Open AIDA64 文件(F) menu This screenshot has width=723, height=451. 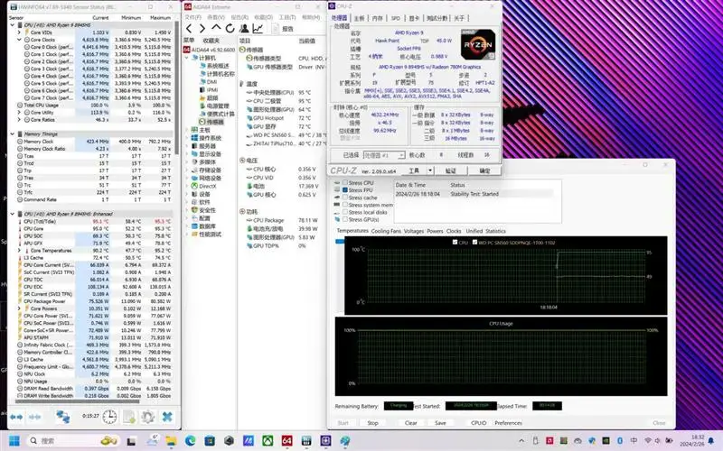pos(192,17)
